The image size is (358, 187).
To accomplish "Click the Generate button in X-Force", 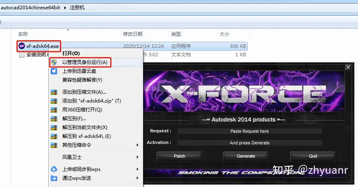I will [x=246, y=156].
